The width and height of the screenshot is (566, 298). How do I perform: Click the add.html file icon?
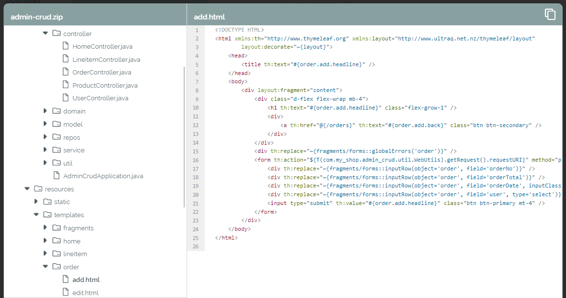point(65,279)
